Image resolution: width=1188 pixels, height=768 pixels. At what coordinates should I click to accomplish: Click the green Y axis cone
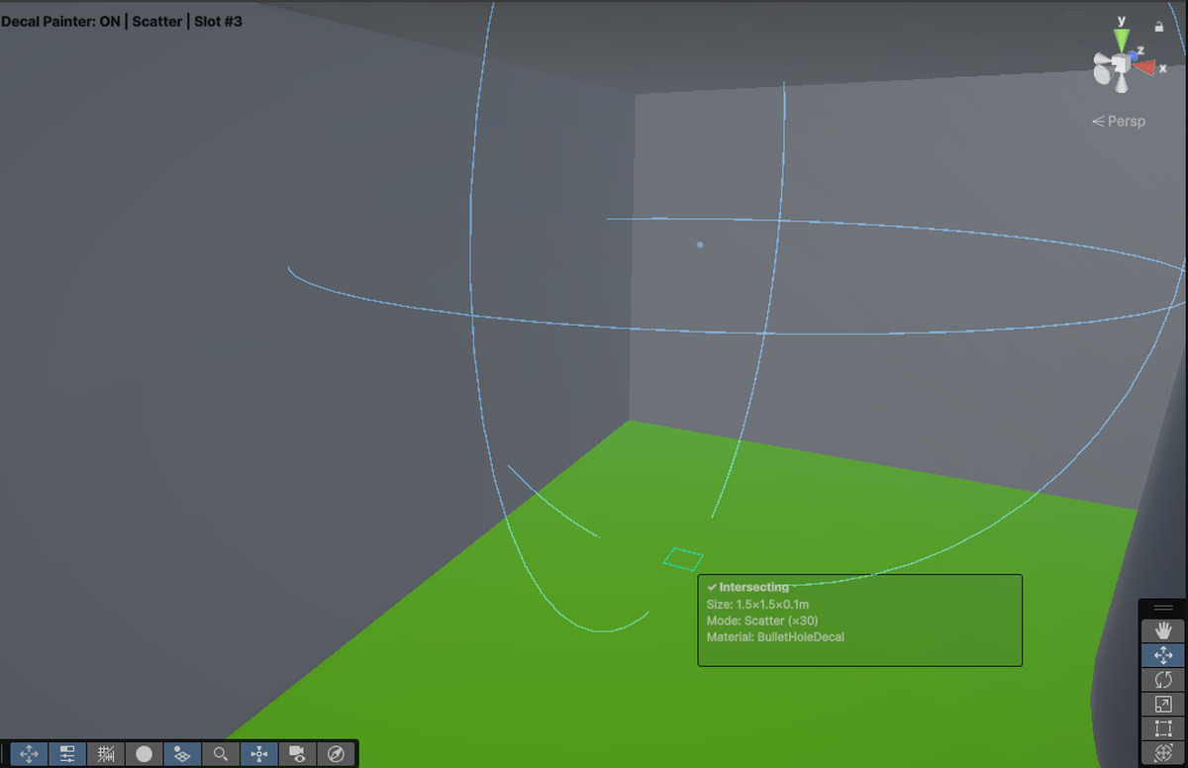point(1122,40)
